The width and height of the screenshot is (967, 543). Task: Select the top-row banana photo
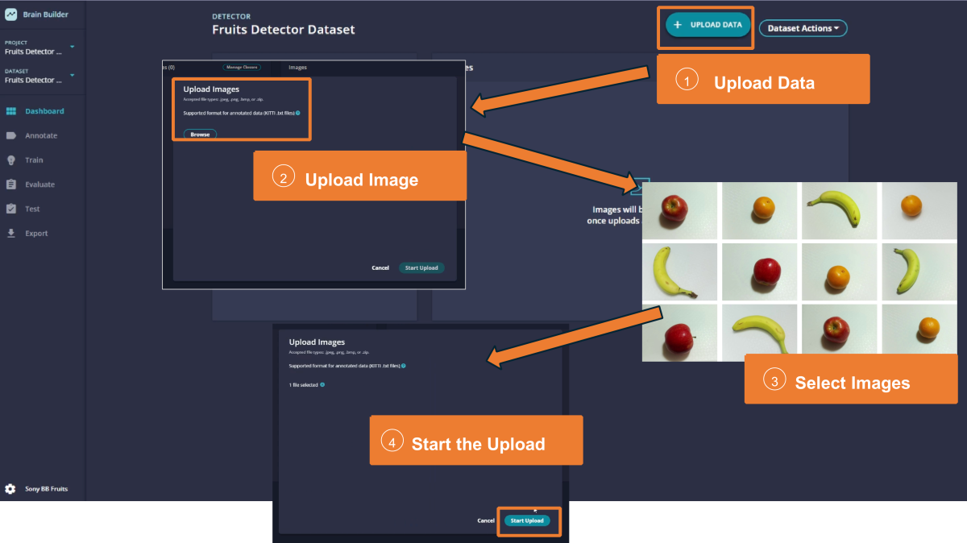839,209
